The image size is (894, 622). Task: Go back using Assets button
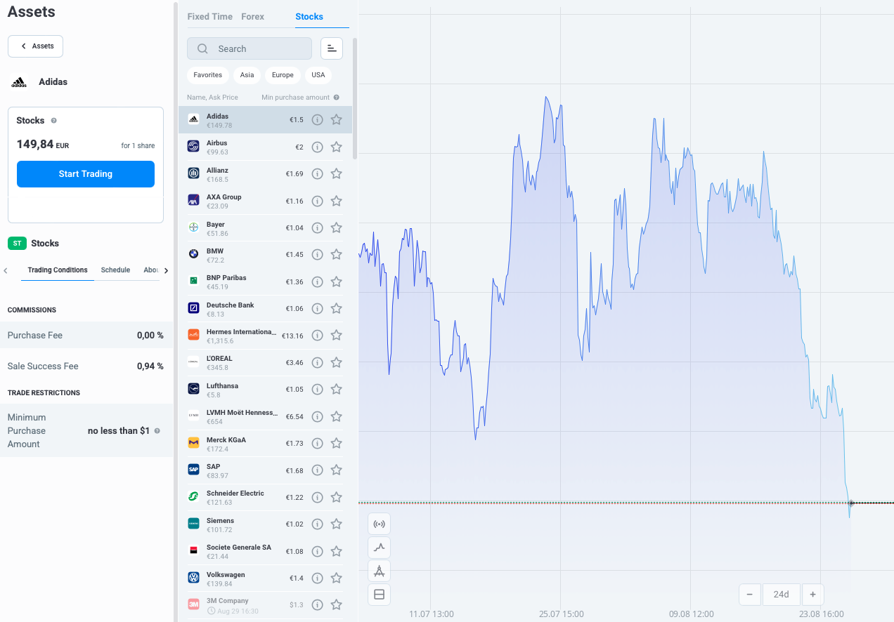(x=36, y=46)
